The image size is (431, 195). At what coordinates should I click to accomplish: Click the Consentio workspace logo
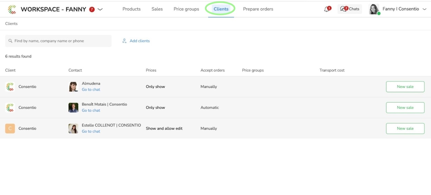pyautogui.click(x=12, y=9)
